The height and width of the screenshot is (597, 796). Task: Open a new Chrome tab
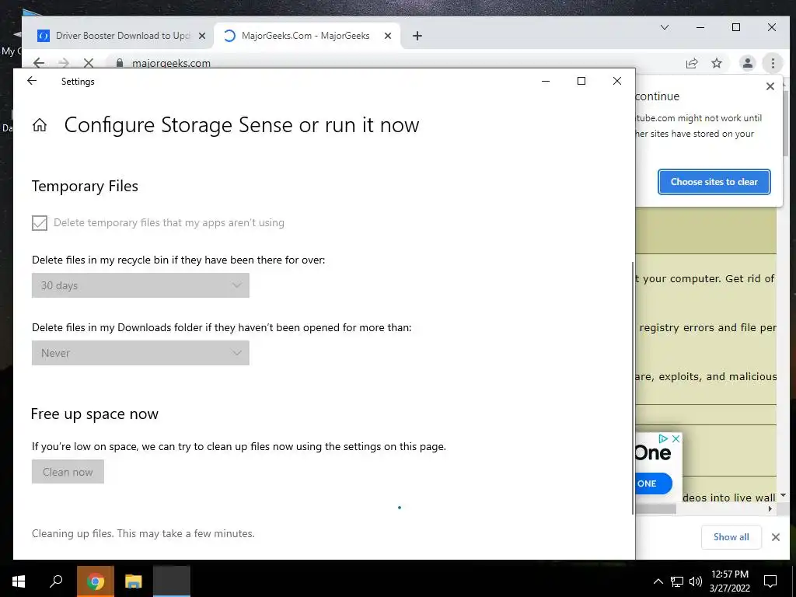(417, 36)
